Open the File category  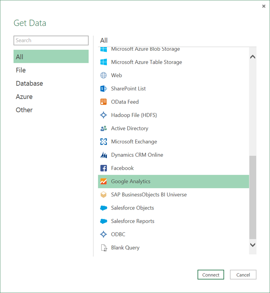pos(21,70)
